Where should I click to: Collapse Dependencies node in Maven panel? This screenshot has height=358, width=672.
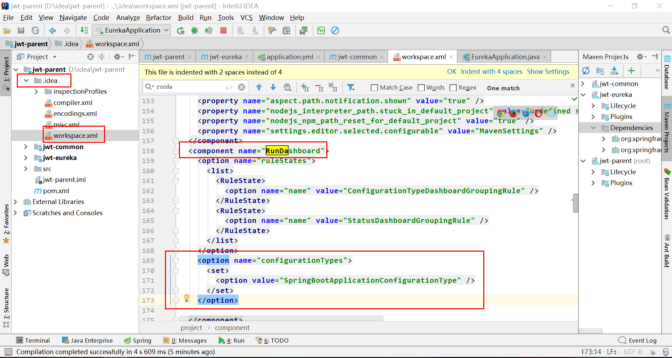pos(594,128)
